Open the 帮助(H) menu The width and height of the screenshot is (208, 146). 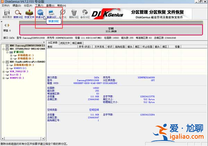[x=62, y=6]
